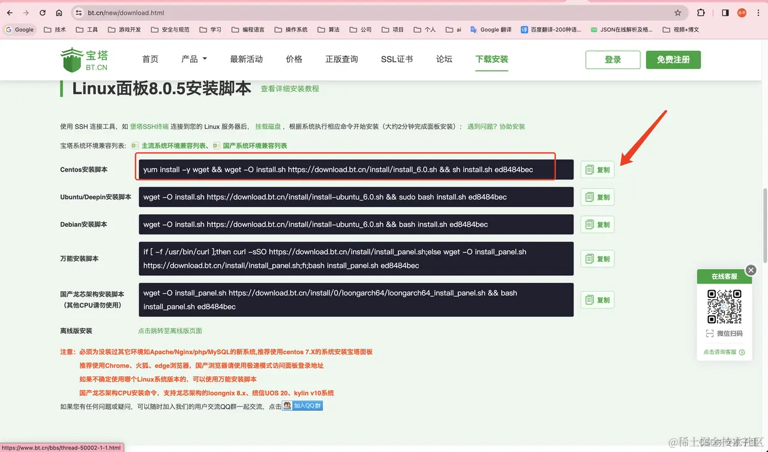
Task: Expand the 产品 navigation dropdown
Action: (x=194, y=59)
